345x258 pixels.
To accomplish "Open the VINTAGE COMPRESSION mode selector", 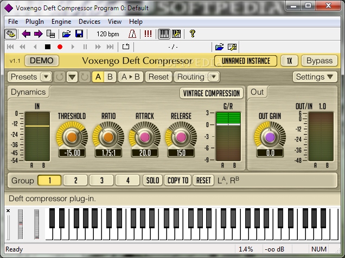I will point(212,93).
